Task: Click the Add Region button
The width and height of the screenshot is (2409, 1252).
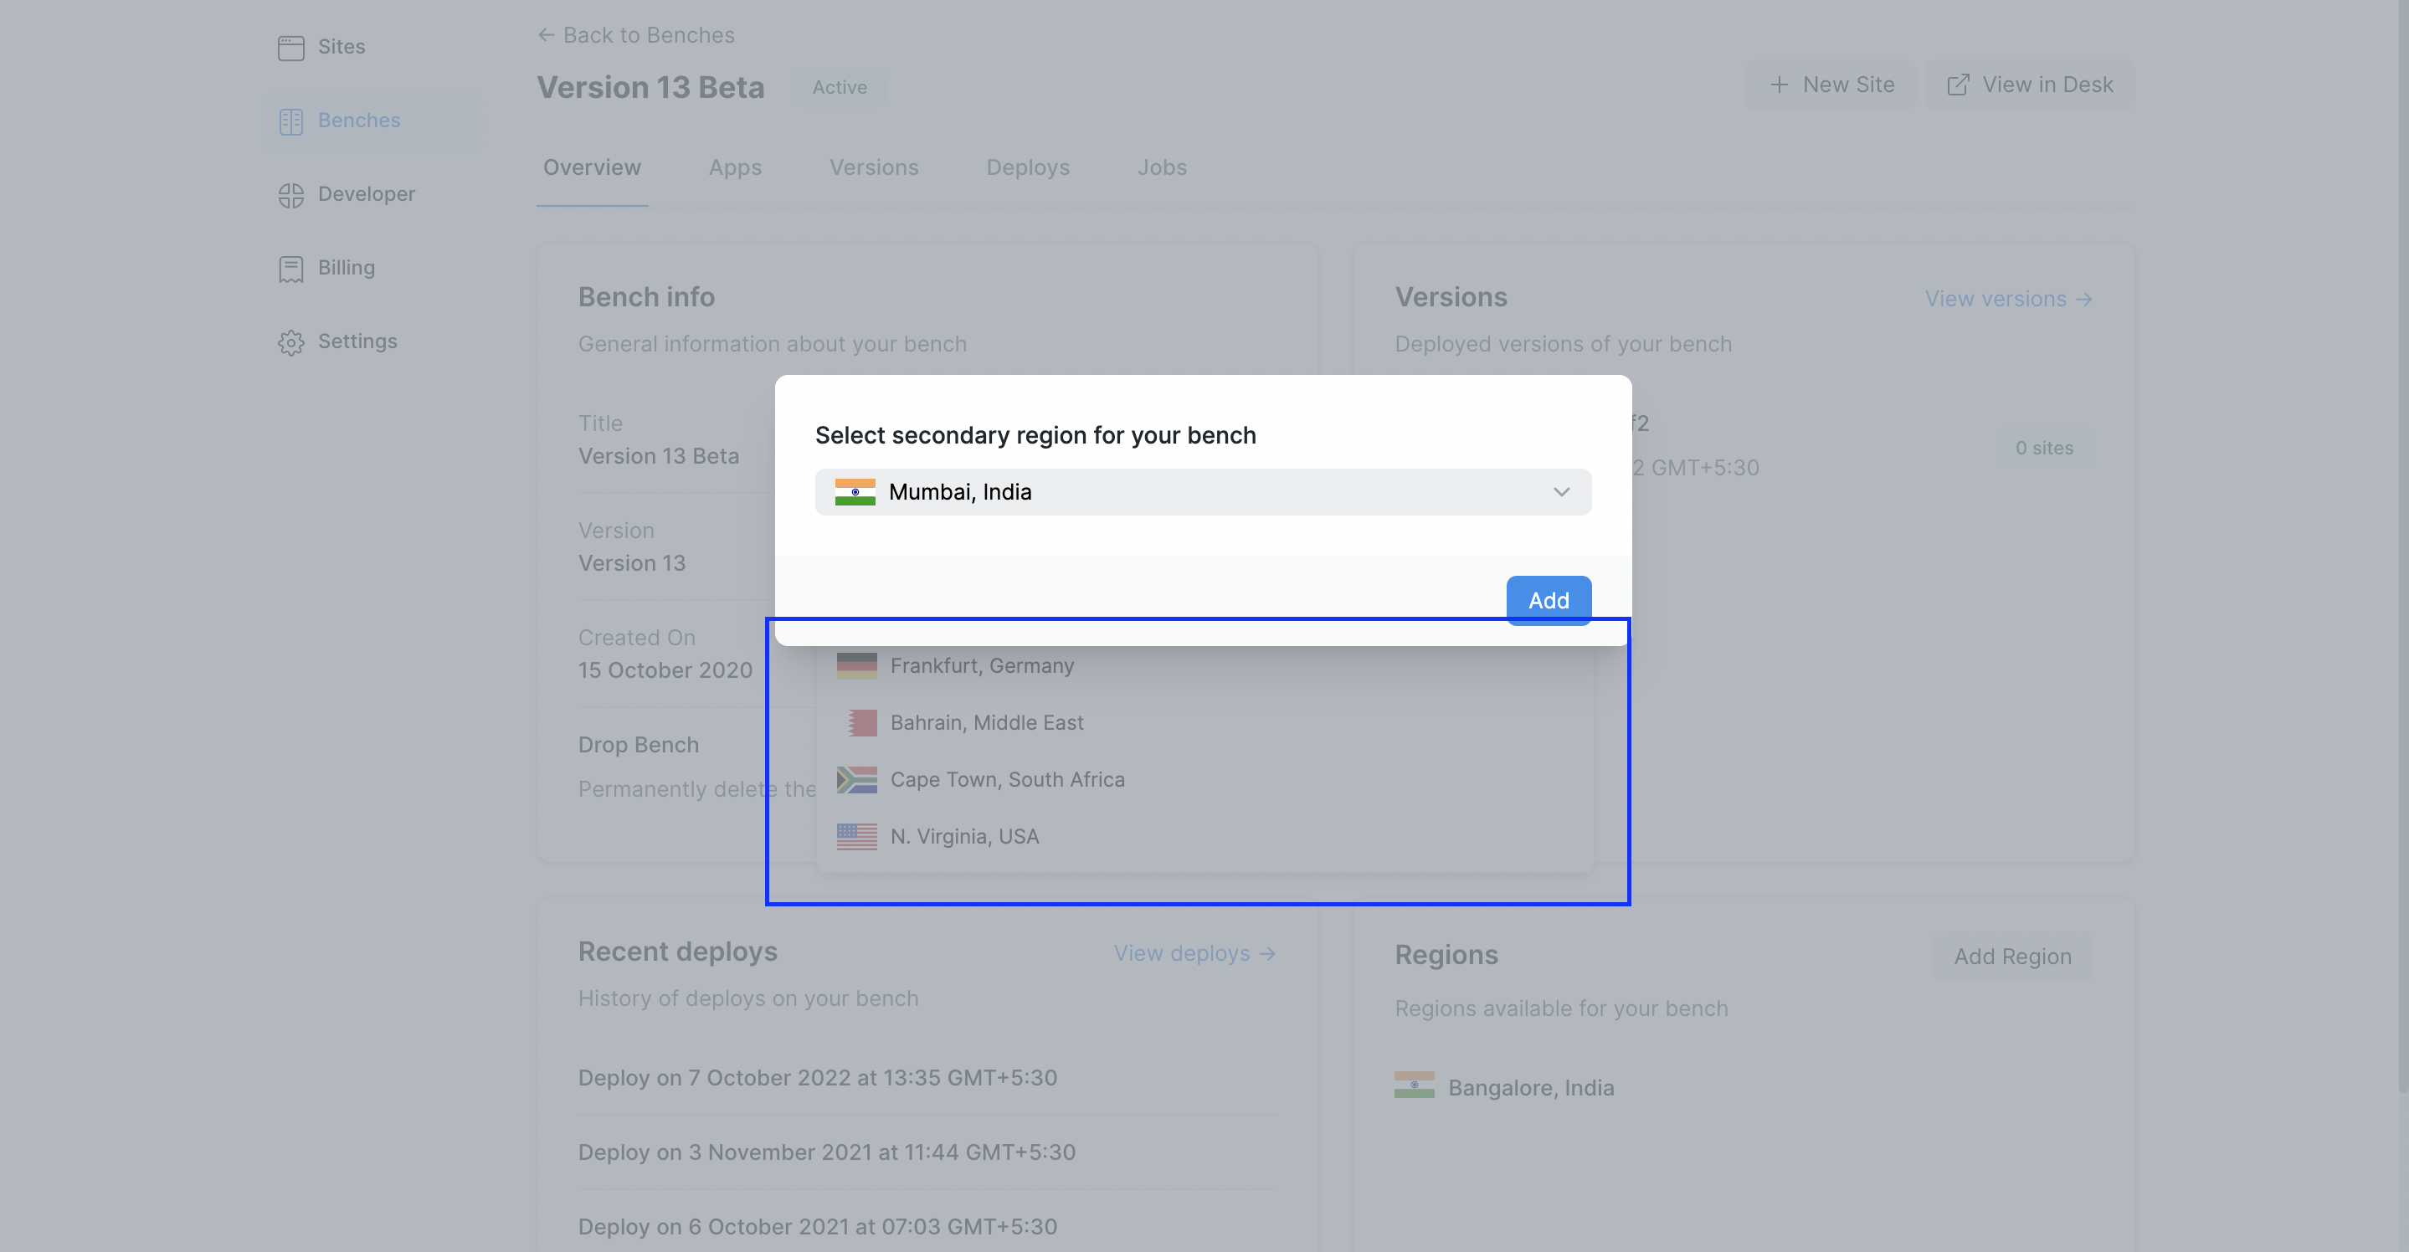Action: coord(2012,956)
